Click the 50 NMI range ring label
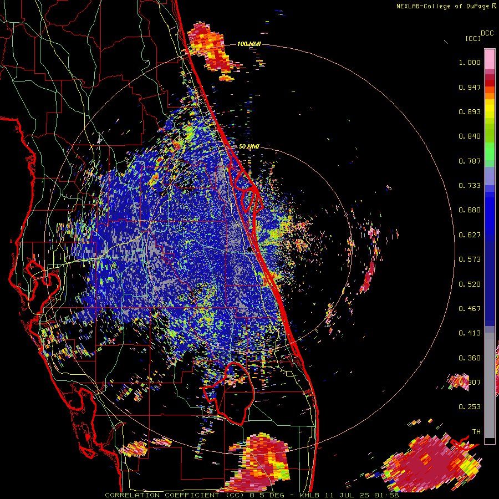This screenshot has height=499, width=499. [249, 146]
